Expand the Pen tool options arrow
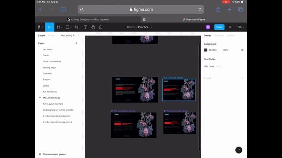Viewport: 282px width, 158px height. click(80, 27)
